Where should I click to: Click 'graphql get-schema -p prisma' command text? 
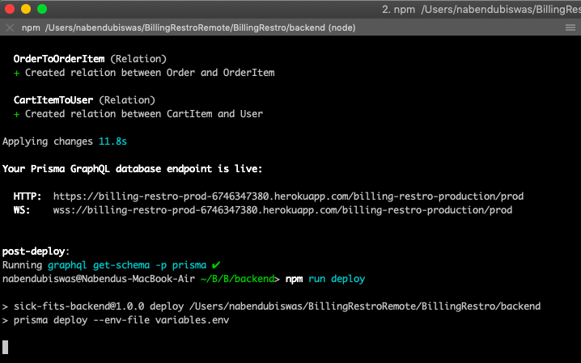(127, 265)
